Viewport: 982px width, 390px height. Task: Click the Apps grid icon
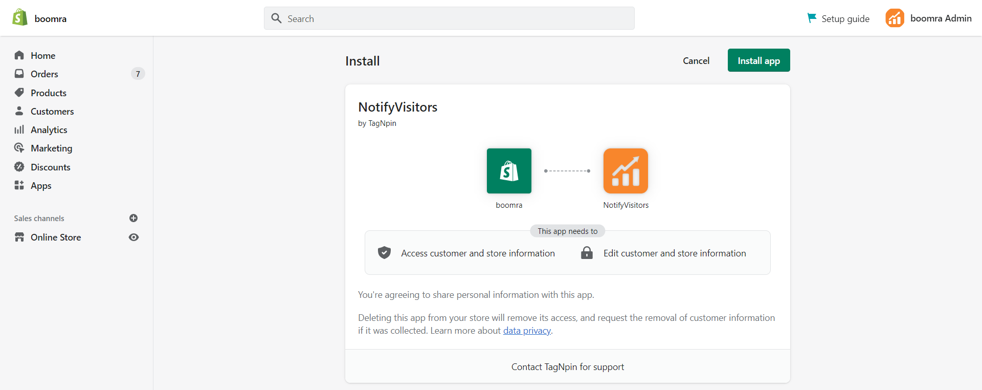click(19, 185)
